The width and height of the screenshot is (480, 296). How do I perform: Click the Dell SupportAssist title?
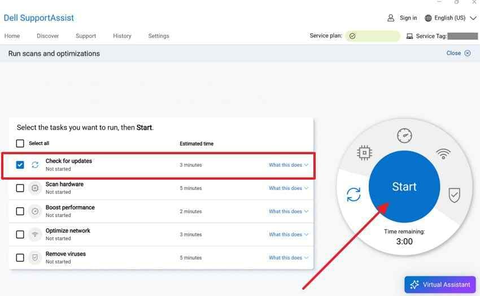(x=39, y=18)
